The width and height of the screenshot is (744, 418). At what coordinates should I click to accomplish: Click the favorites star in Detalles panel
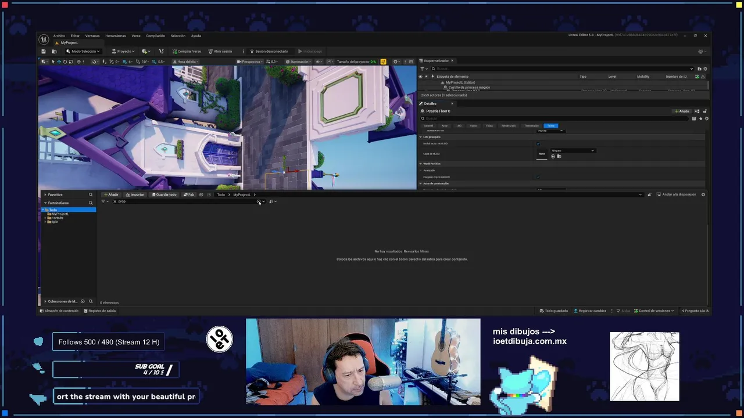tap(700, 118)
